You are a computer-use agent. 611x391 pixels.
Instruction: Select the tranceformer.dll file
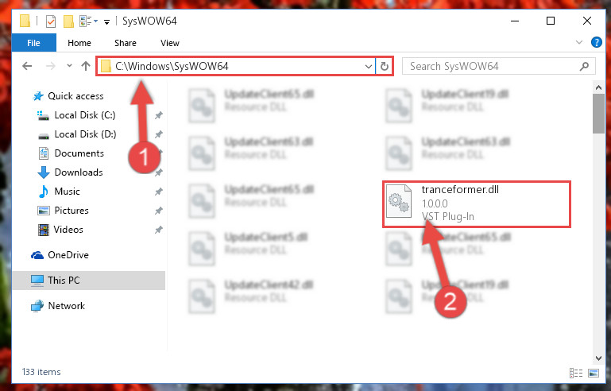[x=476, y=203]
